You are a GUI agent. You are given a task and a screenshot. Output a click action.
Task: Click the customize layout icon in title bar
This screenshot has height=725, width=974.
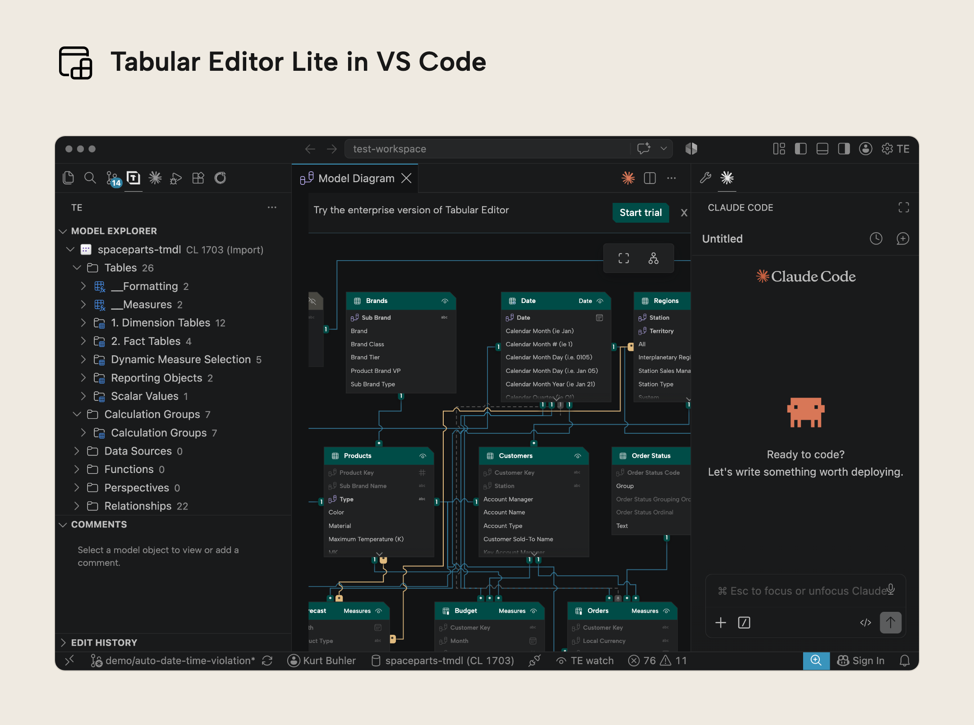coord(779,149)
